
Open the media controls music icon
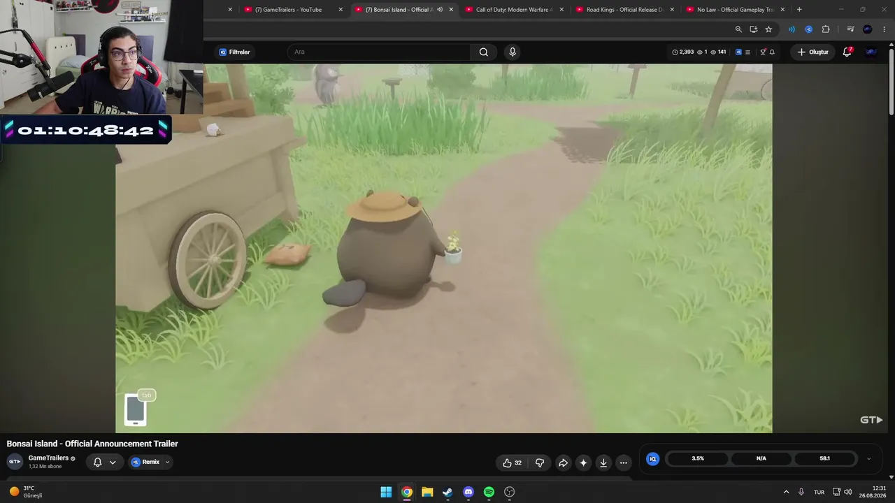(x=850, y=29)
